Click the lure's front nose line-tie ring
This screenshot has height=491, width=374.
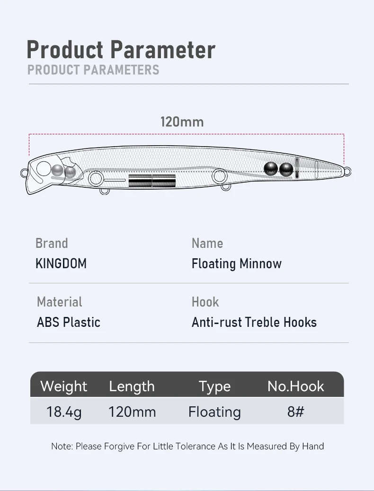(x=24, y=172)
